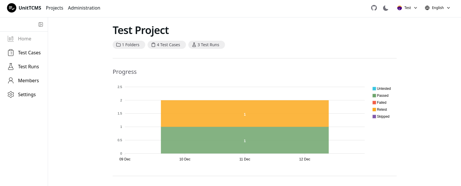The height and width of the screenshot is (186, 461).
Task: Collapse the sidebar panel
Action: (41, 24)
